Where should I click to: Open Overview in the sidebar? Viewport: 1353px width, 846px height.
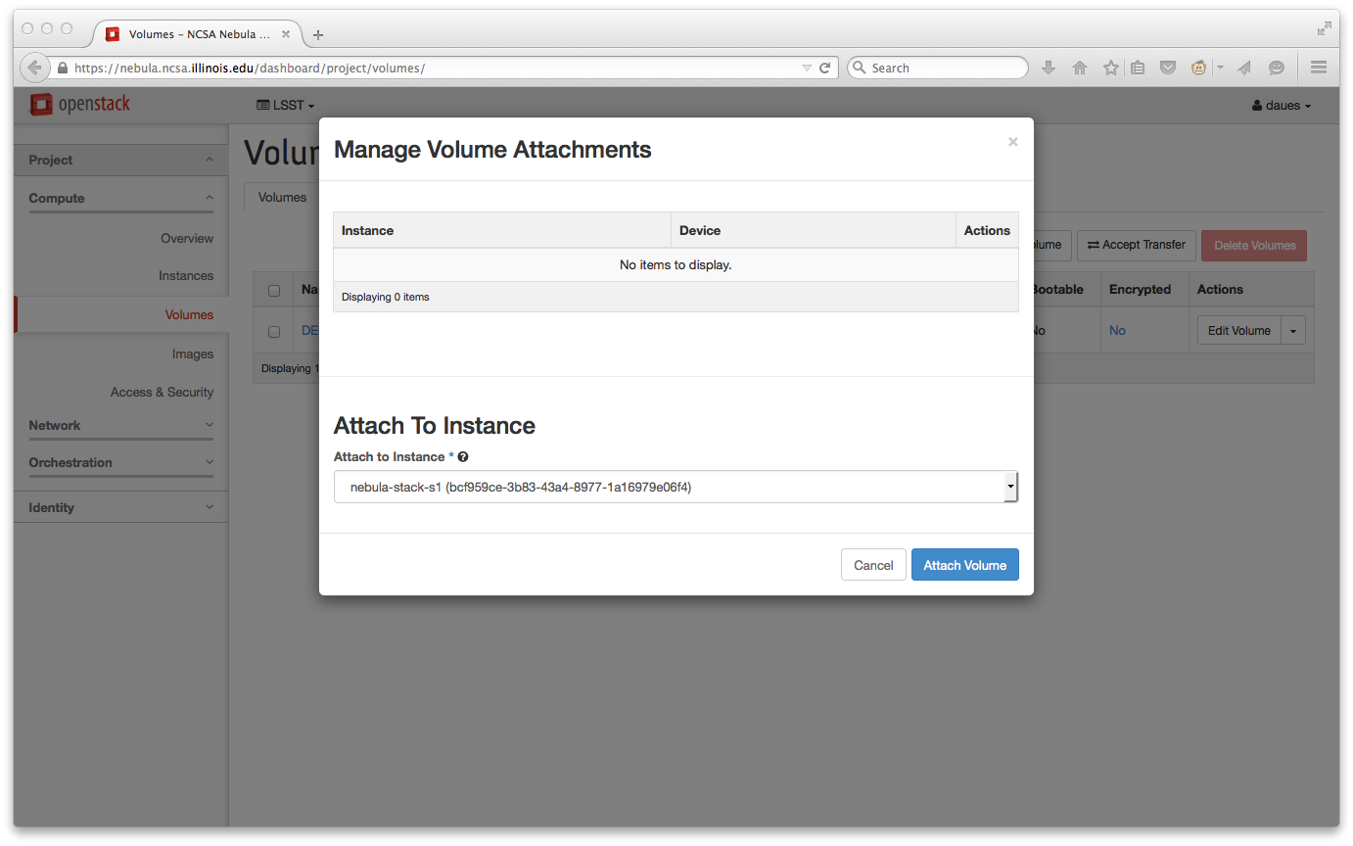[187, 238]
